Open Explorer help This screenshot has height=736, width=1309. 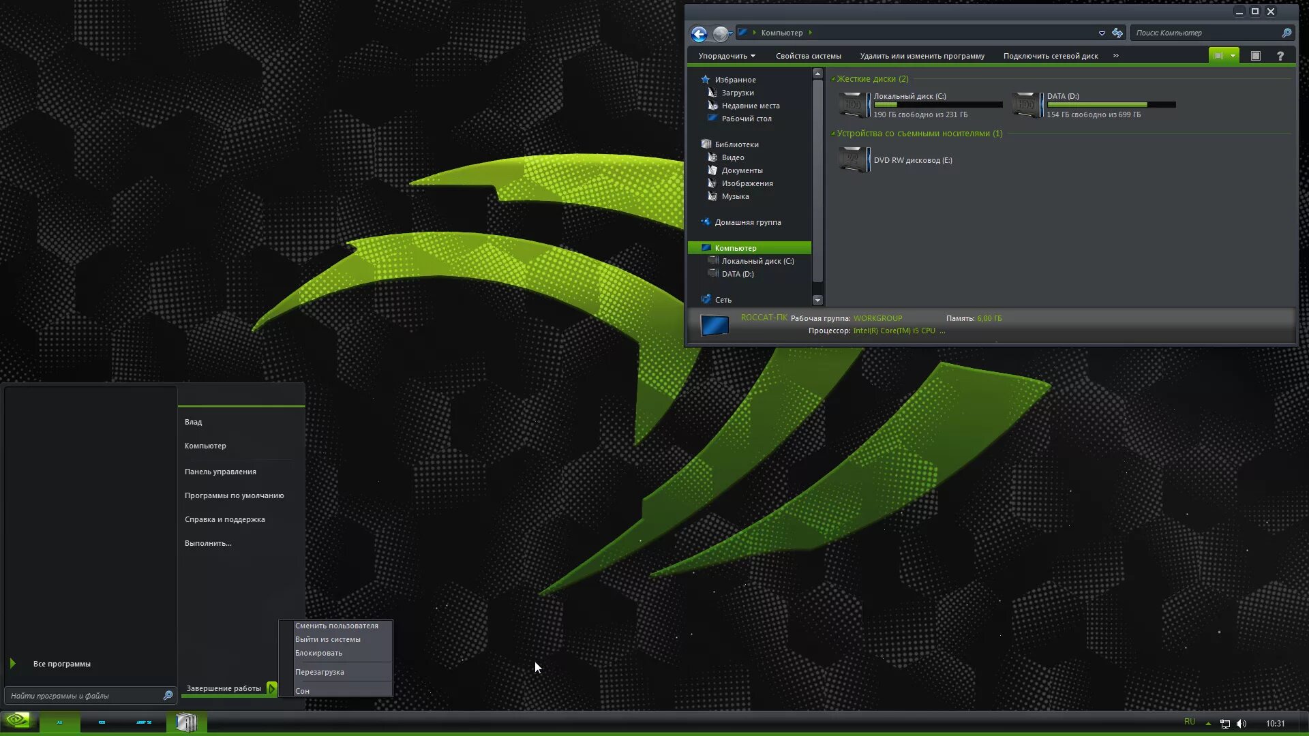tap(1280, 56)
